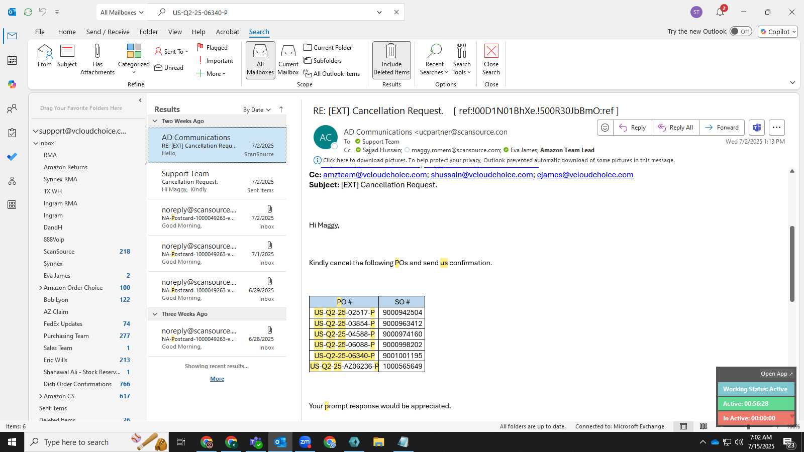The height and width of the screenshot is (452, 804).
Task: Open amzteam@vcloudchoice.com email link
Action: coord(375,175)
